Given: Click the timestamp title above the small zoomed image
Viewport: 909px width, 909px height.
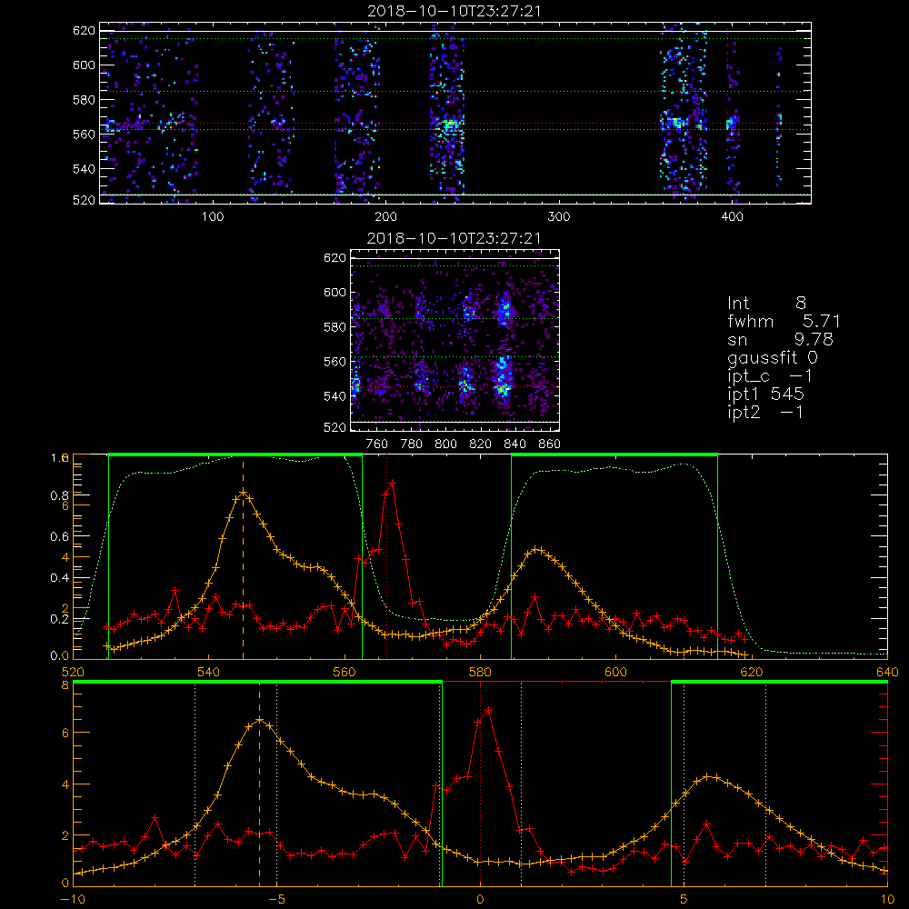Looking at the screenshot, I should click(x=454, y=238).
